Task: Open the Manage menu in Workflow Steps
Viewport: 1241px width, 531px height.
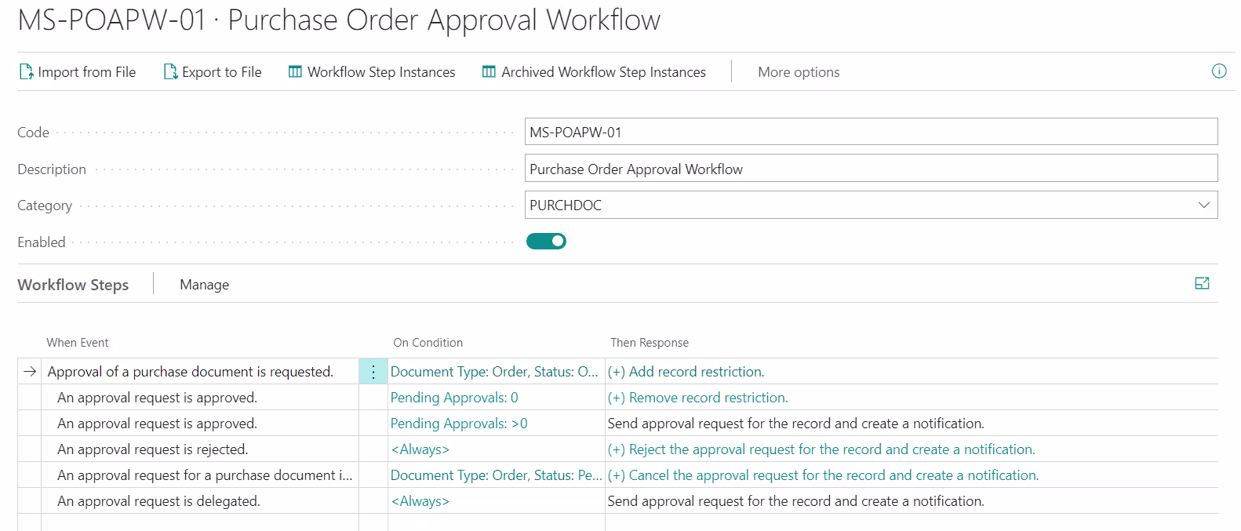Action: [x=204, y=285]
